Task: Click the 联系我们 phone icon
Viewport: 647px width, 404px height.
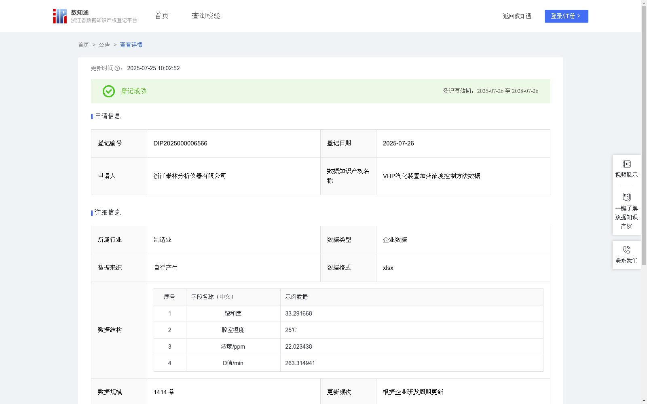Action: pyautogui.click(x=626, y=250)
